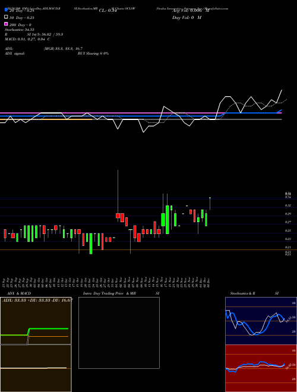Click the last candlestick near 0.34

click(210, 204)
